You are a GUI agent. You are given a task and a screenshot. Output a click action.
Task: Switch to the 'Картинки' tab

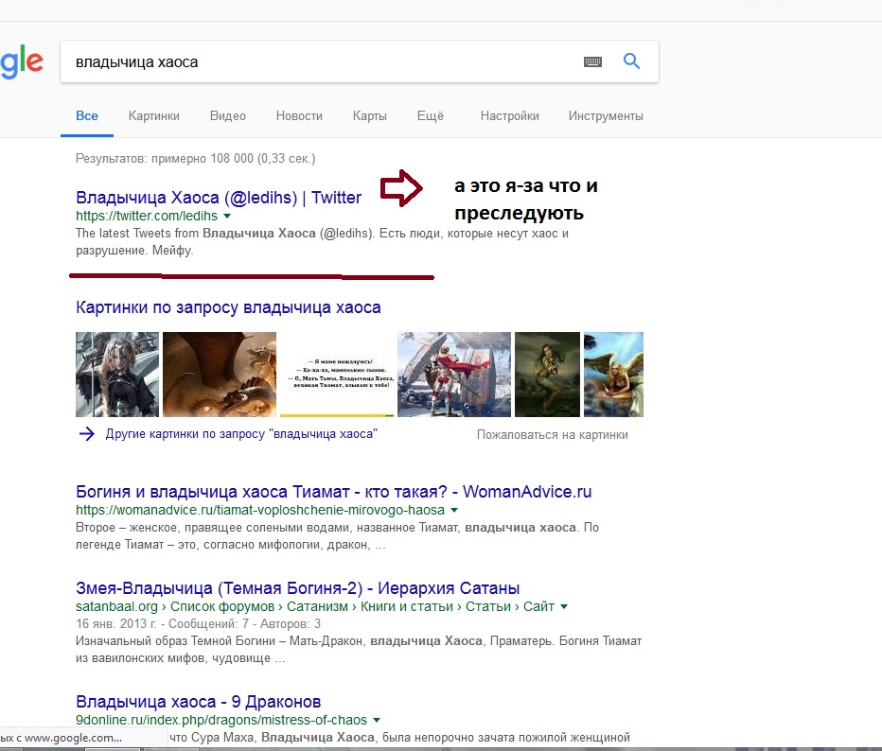[x=154, y=115]
